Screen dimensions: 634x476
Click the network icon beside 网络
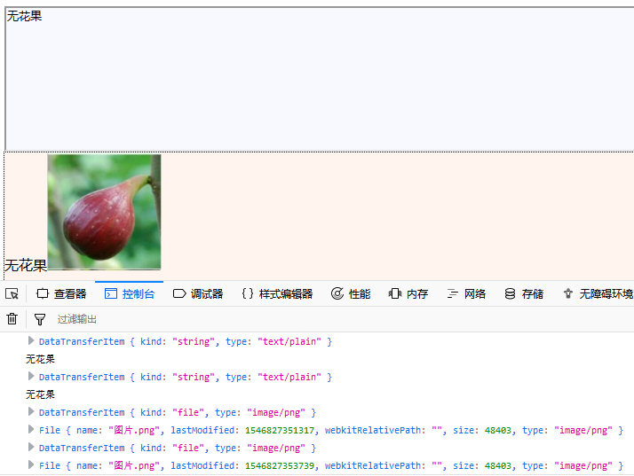point(453,293)
